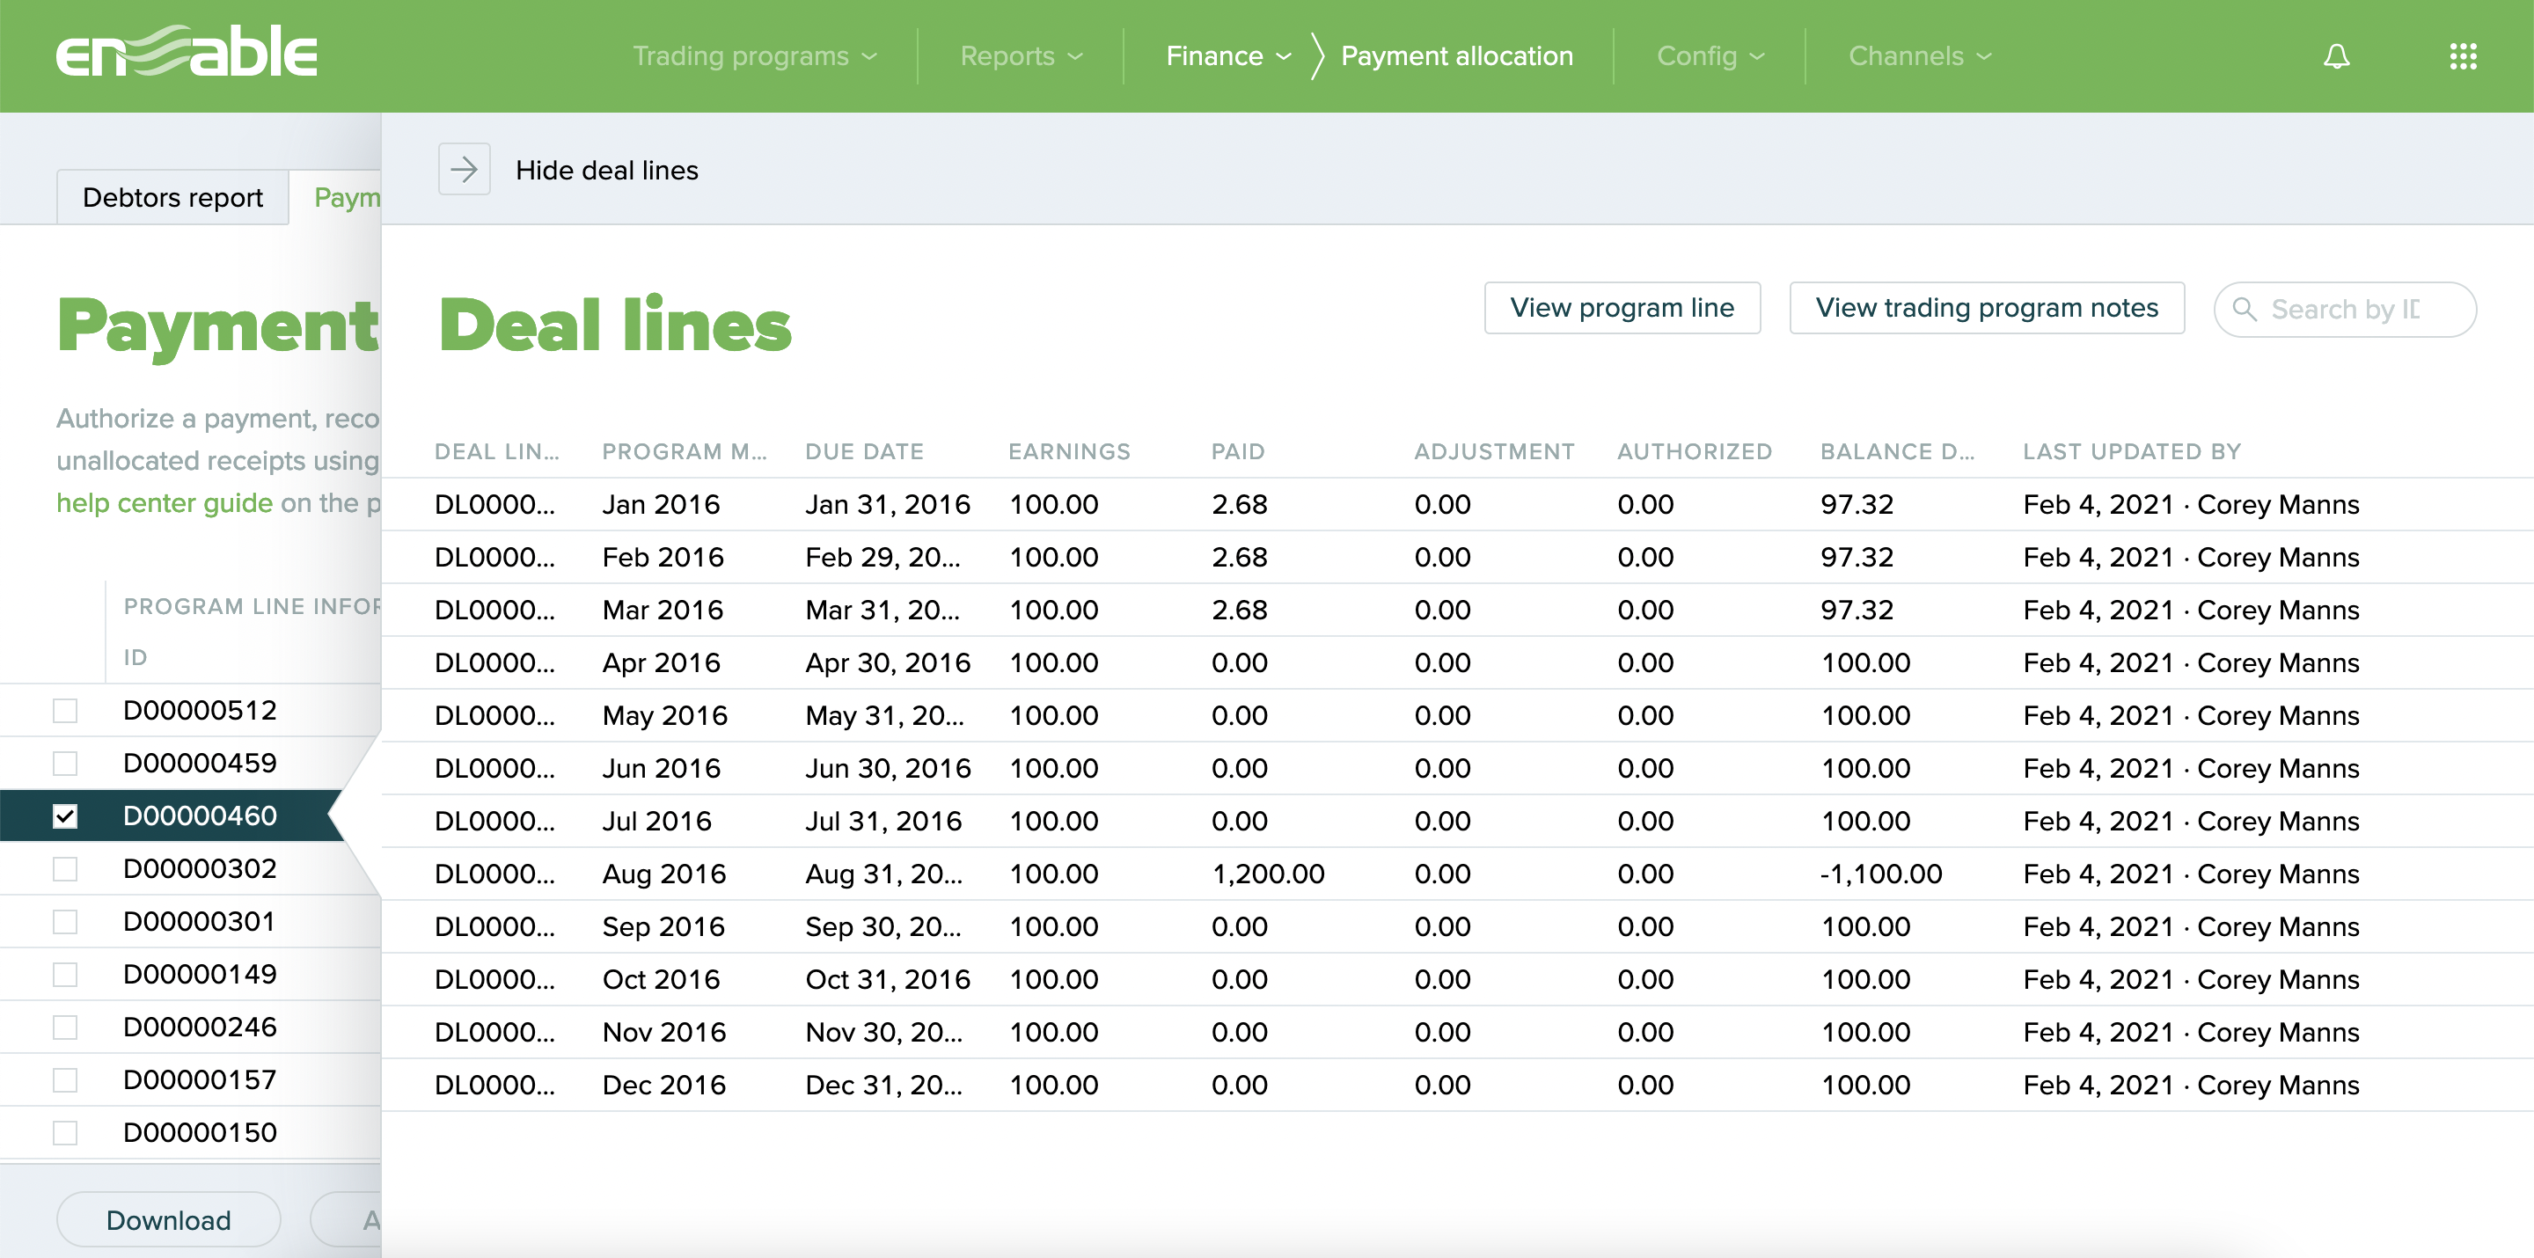Click inside the Search by ID field
This screenshot has height=1258, width=2534.
click(2351, 309)
